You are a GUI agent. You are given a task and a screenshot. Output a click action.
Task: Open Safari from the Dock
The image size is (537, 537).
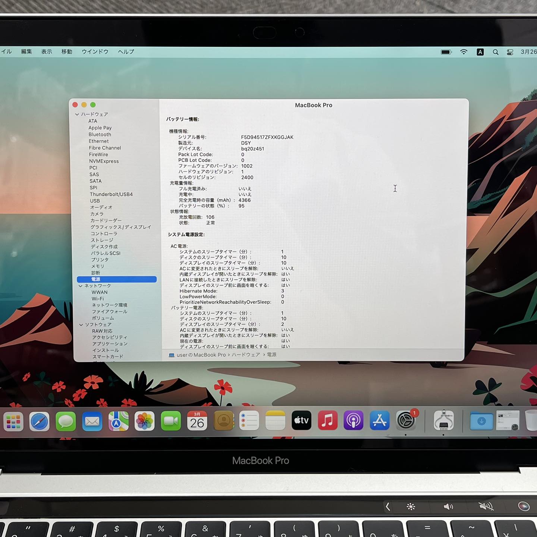point(40,422)
